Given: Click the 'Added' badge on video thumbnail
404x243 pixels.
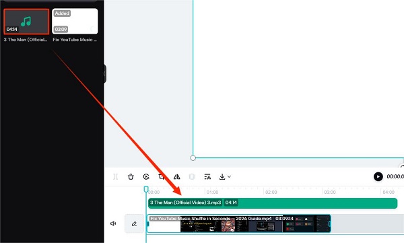Looking at the screenshot, I should click(x=62, y=13).
